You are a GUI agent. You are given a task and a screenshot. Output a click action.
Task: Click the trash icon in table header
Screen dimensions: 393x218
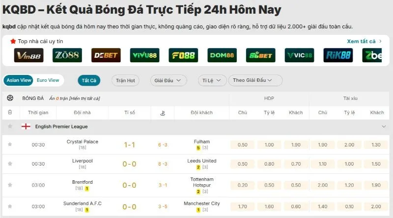coord(10,113)
